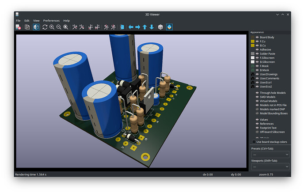Show Model Bounding Boxes
The height and width of the screenshot is (193, 305).
click(x=257, y=114)
